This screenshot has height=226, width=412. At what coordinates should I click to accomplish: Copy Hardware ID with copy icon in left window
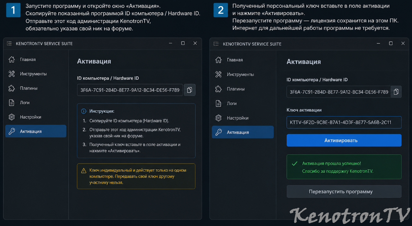(x=190, y=90)
